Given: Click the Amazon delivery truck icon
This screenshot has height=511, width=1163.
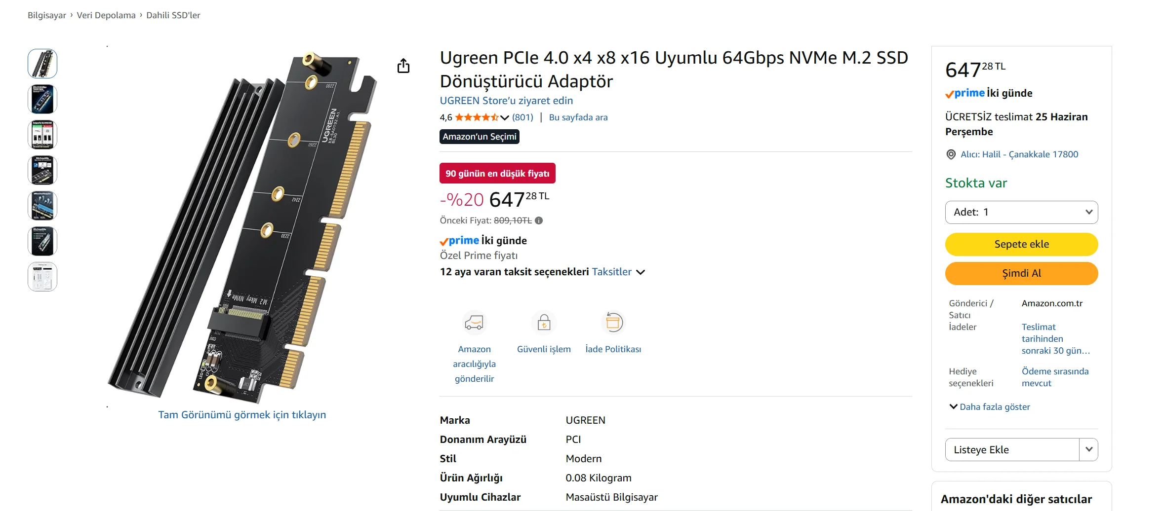Looking at the screenshot, I should tap(474, 323).
